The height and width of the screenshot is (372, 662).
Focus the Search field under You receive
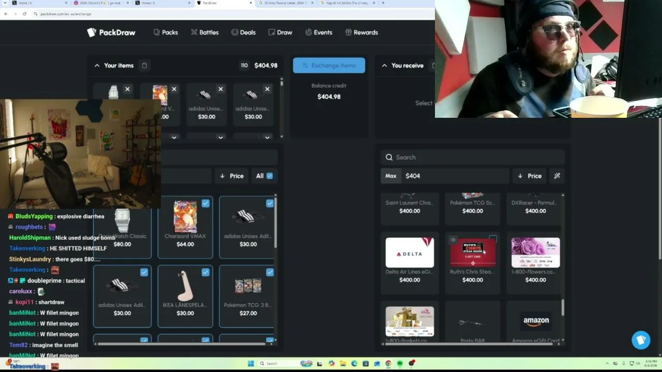[473, 157]
